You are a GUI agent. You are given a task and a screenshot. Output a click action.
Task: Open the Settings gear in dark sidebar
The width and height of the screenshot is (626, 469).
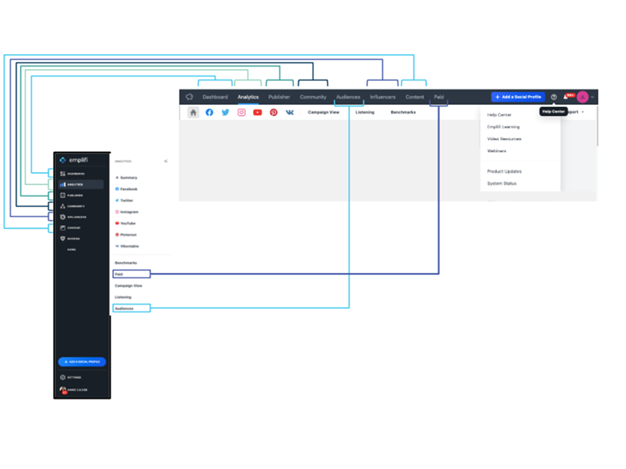(63, 377)
